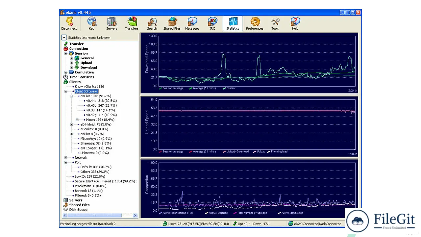Select the Clients tree node
421x237 pixels.
[75, 82]
